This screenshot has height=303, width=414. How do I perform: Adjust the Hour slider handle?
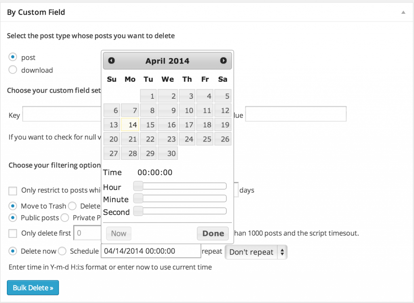coord(137,186)
